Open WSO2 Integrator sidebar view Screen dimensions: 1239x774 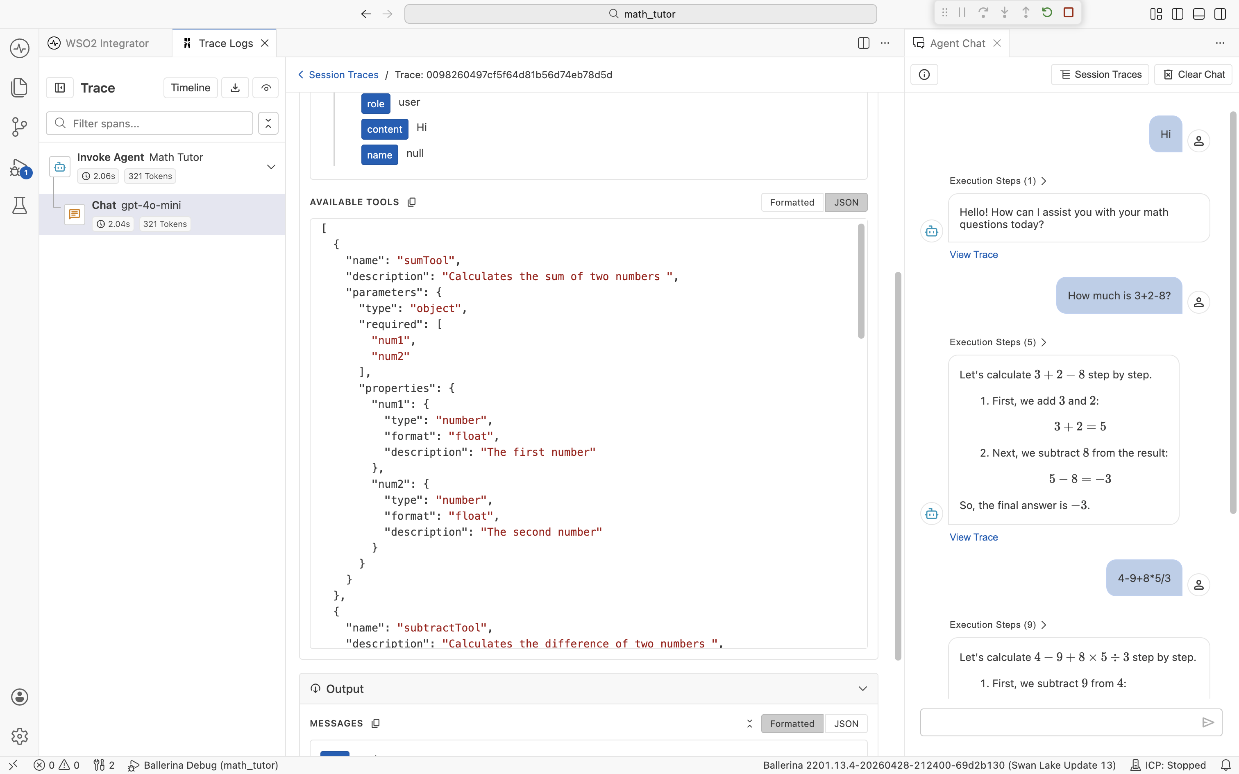click(x=19, y=48)
